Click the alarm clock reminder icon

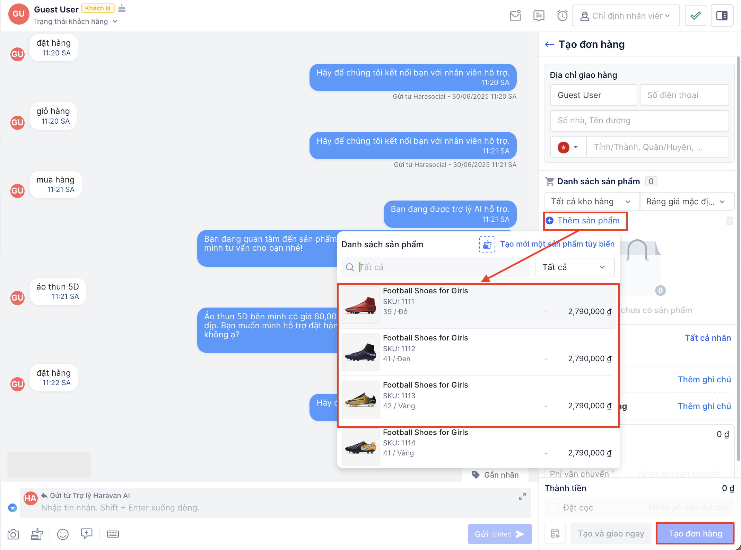point(562,16)
